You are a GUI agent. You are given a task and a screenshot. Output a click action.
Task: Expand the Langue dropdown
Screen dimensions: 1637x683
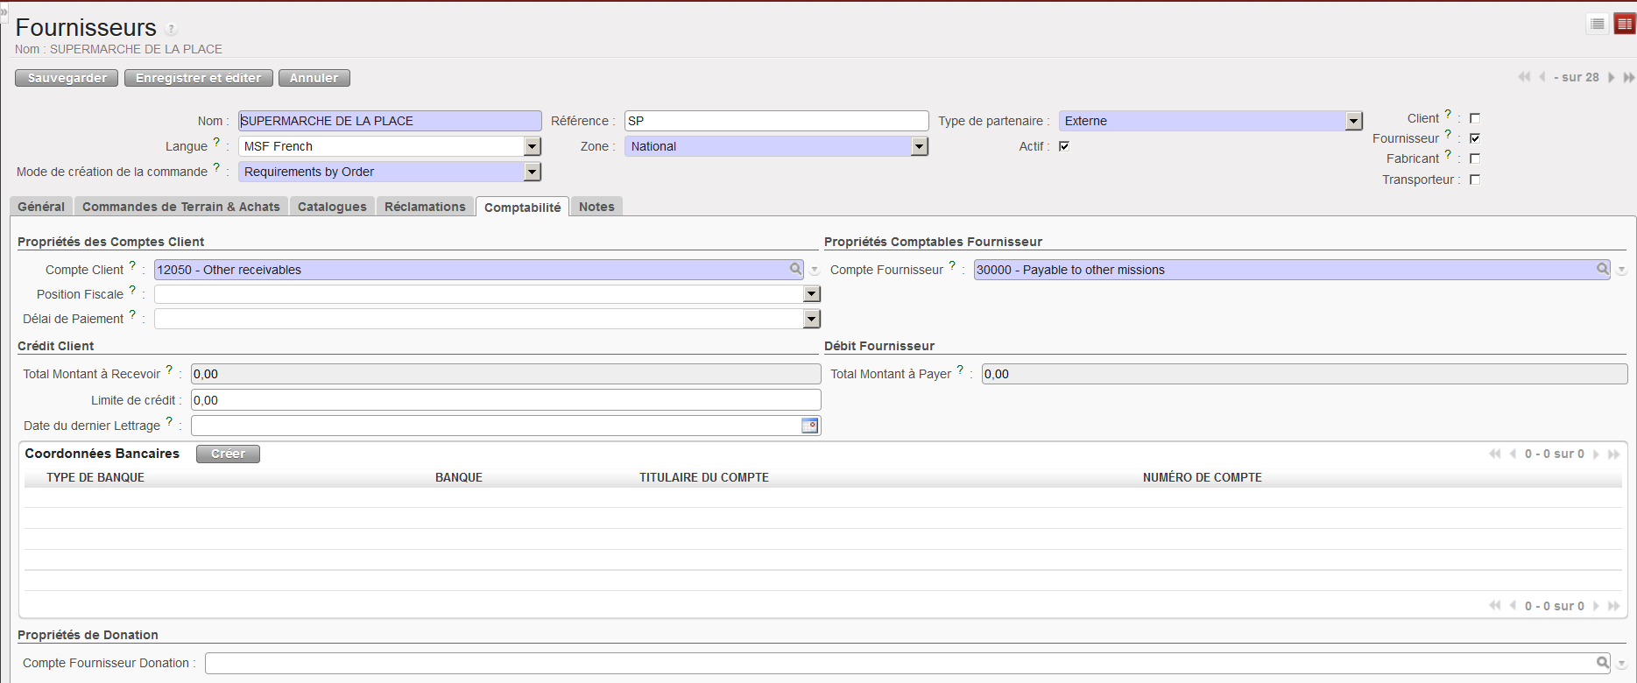[532, 146]
